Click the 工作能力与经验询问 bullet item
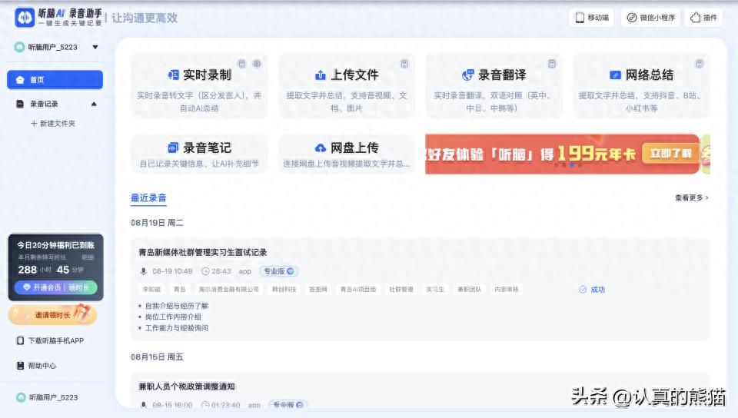738x418 pixels. point(177,328)
